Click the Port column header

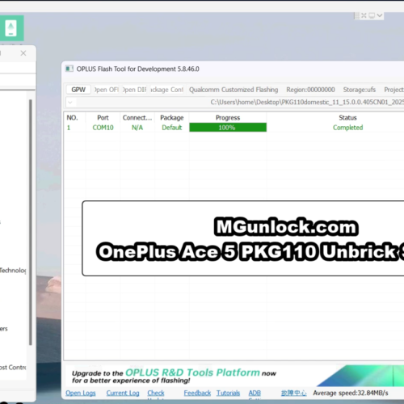click(x=103, y=118)
